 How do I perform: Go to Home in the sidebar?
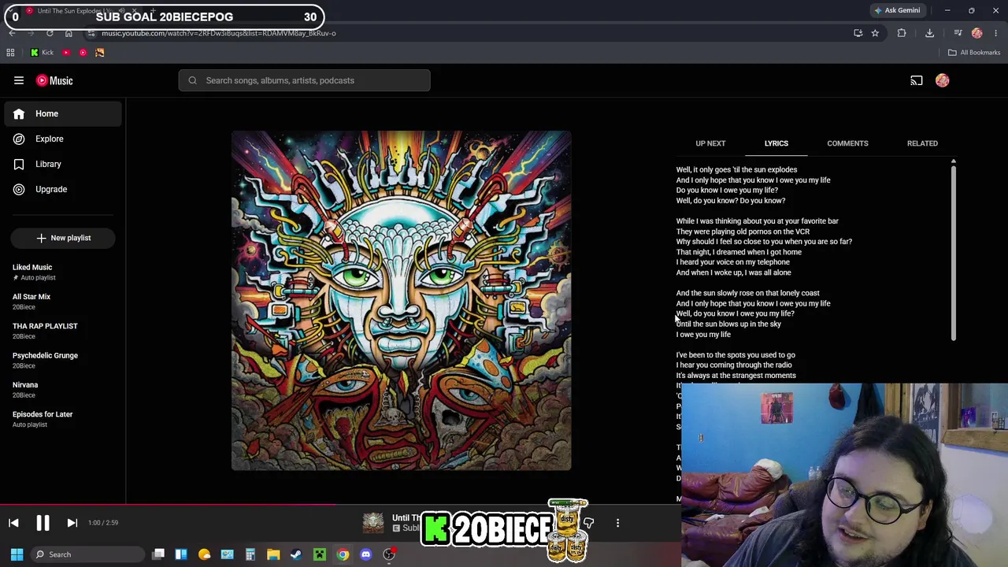[x=63, y=113]
